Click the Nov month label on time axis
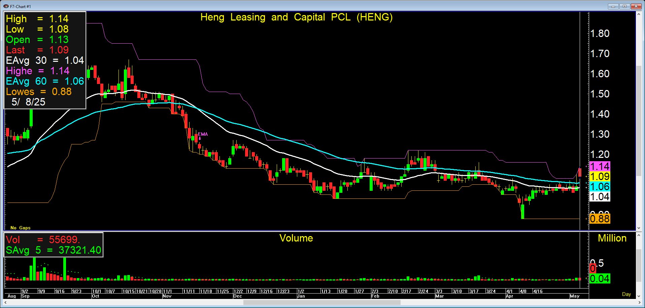 pyautogui.click(x=167, y=296)
